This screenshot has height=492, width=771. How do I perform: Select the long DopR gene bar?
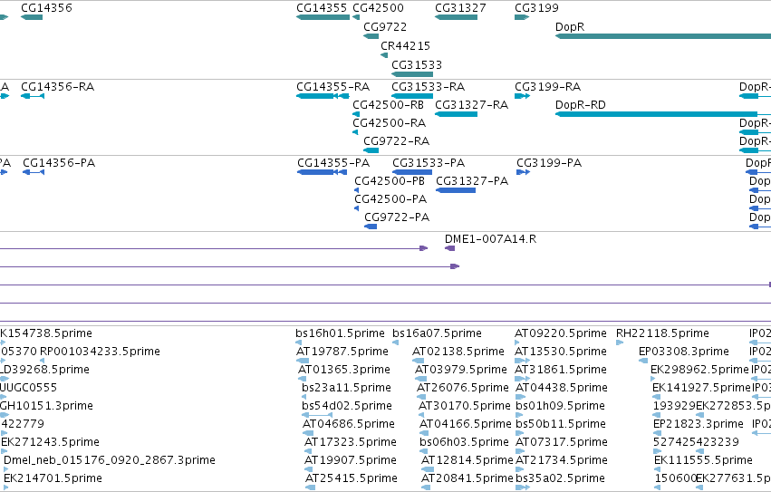point(663,36)
